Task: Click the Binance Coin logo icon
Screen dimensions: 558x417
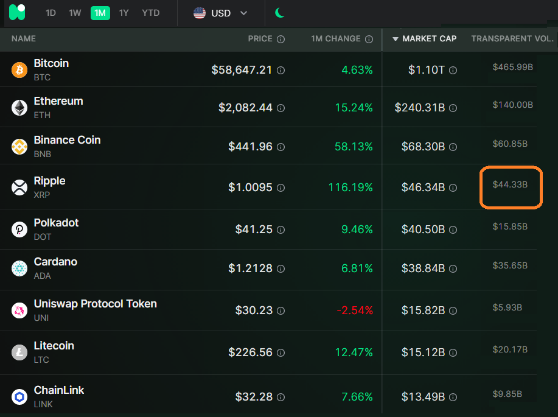Action: click(x=19, y=147)
